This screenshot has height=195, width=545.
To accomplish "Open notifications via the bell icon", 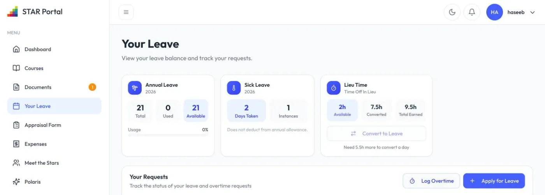I will pos(472,12).
